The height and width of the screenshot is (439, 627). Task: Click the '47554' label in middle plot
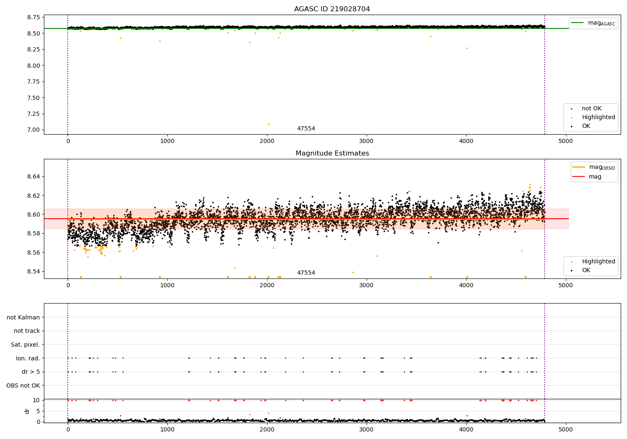(x=306, y=273)
